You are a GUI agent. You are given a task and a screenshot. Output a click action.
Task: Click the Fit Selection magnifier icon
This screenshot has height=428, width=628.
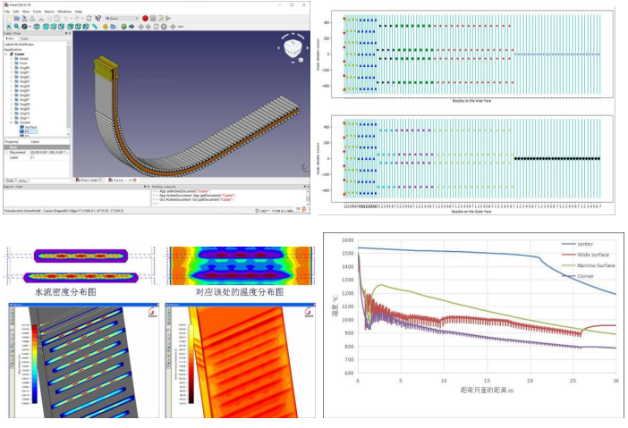point(16,27)
